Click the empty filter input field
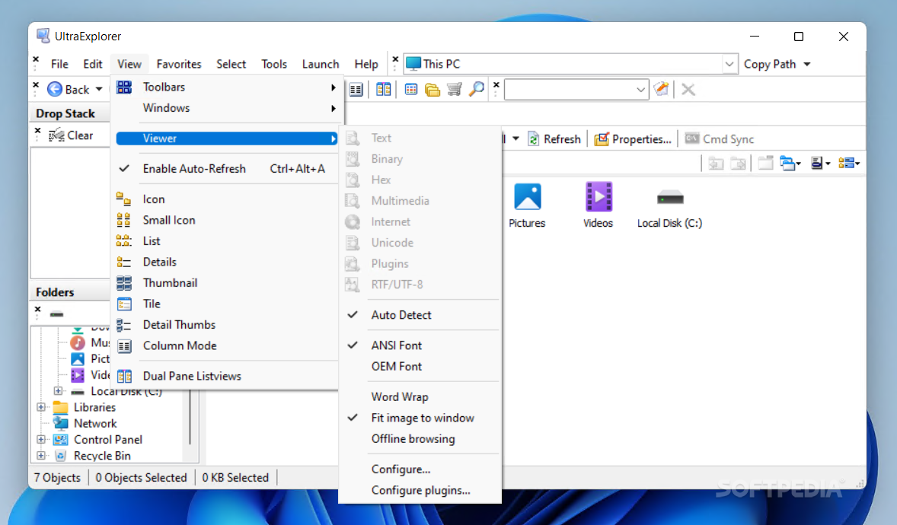Viewport: 897px width, 525px height. [x=570, y=90]
